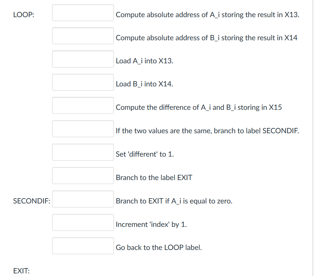The height and width of the screenshot is (276, 317).
Task: Click the empty field above the SECONDIF row
Action: click(82, 175)
